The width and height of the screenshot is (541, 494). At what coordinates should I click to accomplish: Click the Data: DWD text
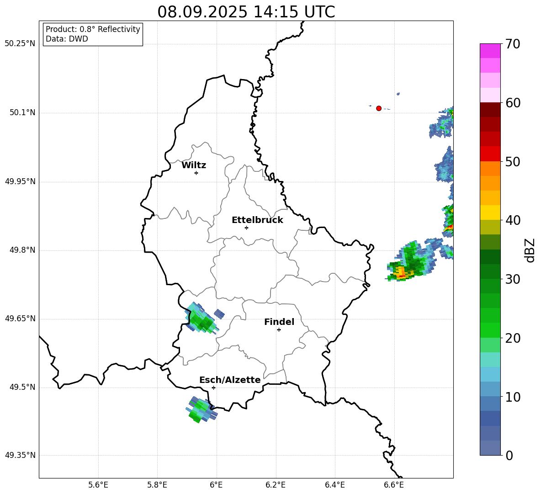[67, 39]
